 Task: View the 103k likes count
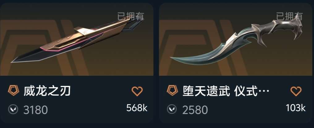coord(295,108)
